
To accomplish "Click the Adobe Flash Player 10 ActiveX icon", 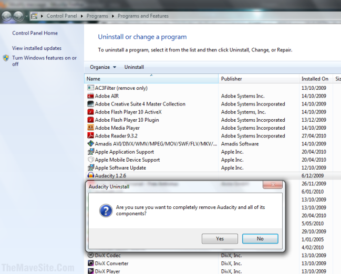I will 90,112.
